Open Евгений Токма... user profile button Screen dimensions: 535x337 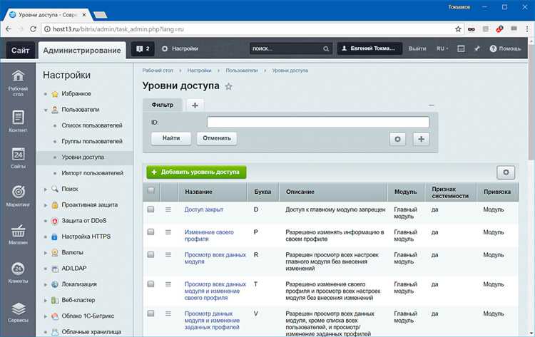(x=370, y=48)
